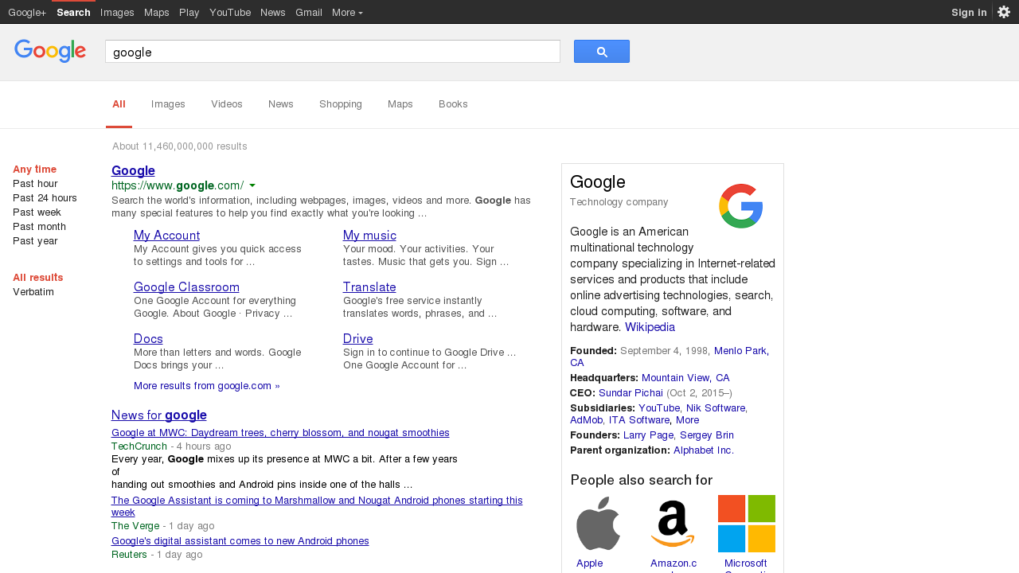The width and height of the screenshot is (1019, 573).
Task: Open the Drive sitelink
Action: click(358, 339)
